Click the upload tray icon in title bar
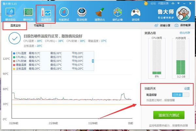Image resolution: width=196 pixels, height=131 pixels. click(x=173, y=3)
